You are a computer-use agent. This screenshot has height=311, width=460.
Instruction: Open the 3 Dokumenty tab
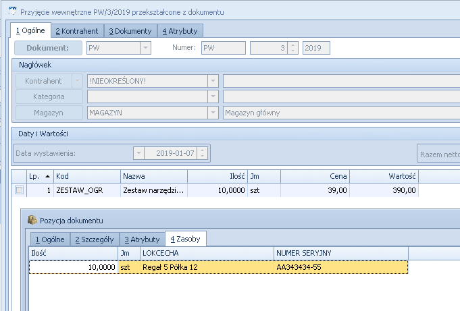[x=130, y=31]
